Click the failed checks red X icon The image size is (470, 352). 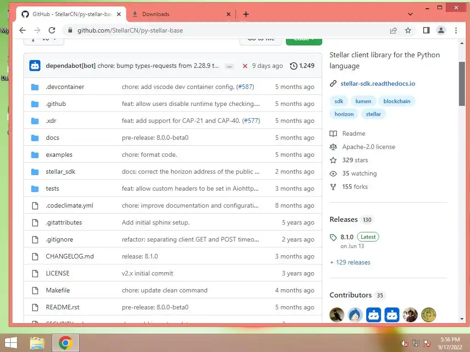[x=245, y=66]
